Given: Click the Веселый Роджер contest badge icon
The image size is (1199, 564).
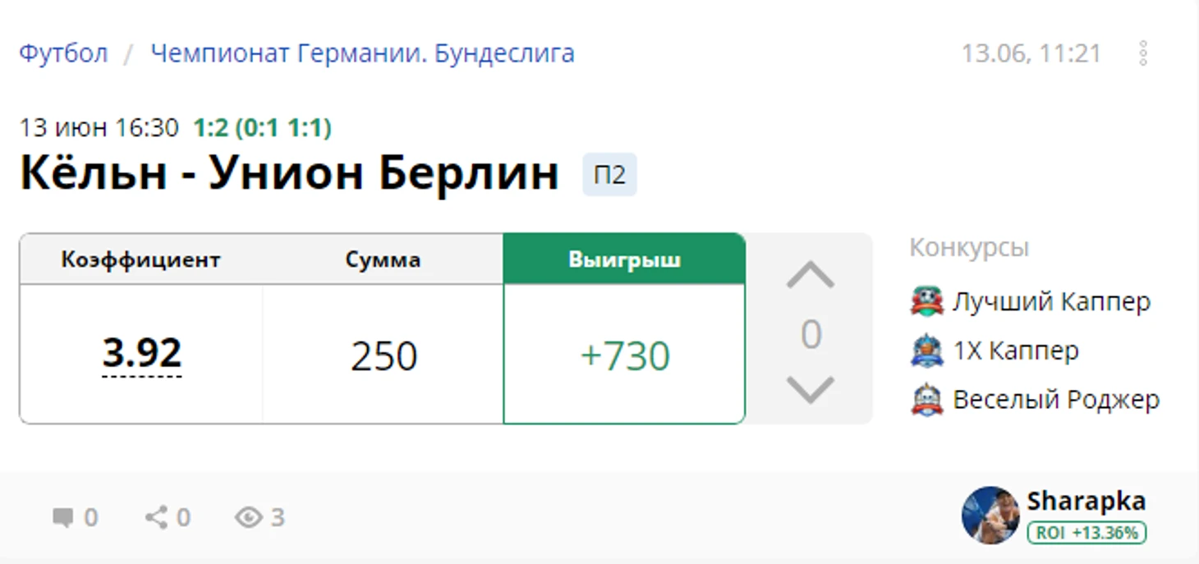Looking at the screenshot, I should point(927,400).
